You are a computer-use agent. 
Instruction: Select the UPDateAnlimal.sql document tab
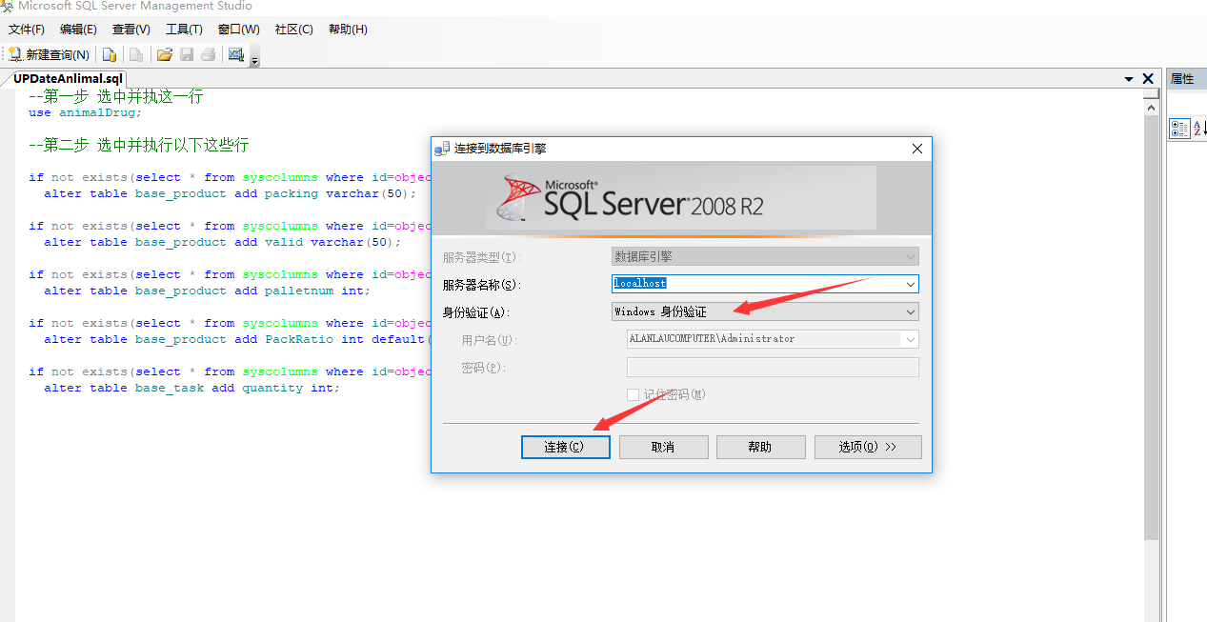pyautogui.click(x=68, y=79)
